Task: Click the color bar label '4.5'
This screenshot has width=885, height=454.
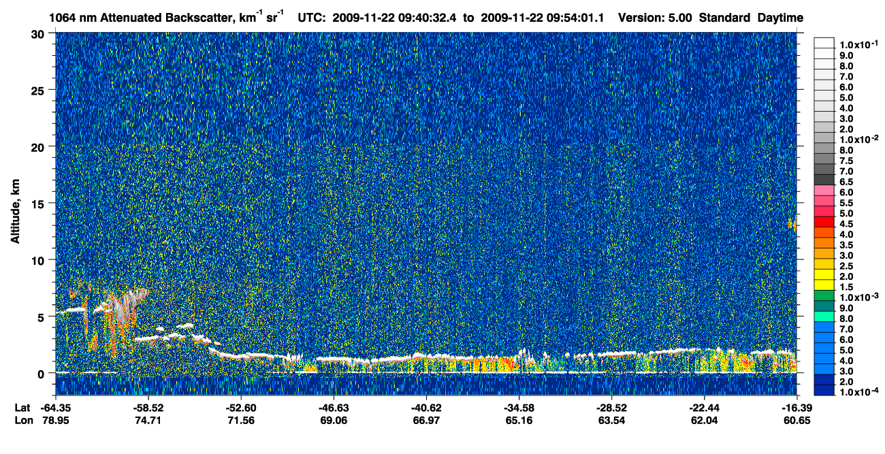Action: click(x=847, y=223)
